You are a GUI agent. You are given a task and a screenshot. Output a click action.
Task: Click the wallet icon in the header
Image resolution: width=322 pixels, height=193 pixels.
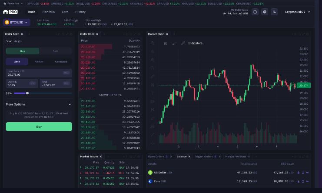tap(255, 12)
